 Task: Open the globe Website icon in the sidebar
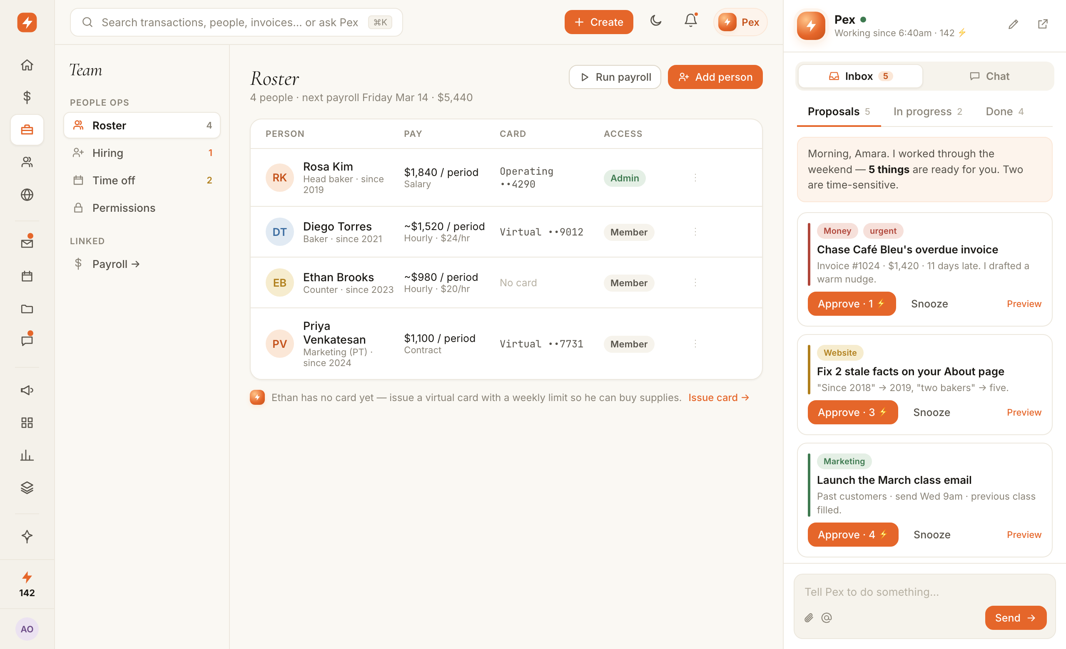point(27,194)
